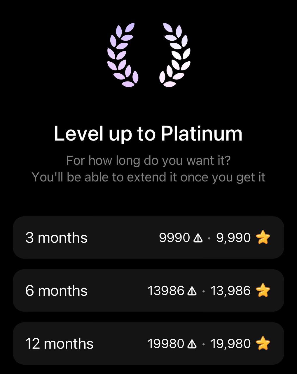Click the 'Level up to Platinum' heading
The width and height of the screenshot is (297, 374).
point(148,134)
